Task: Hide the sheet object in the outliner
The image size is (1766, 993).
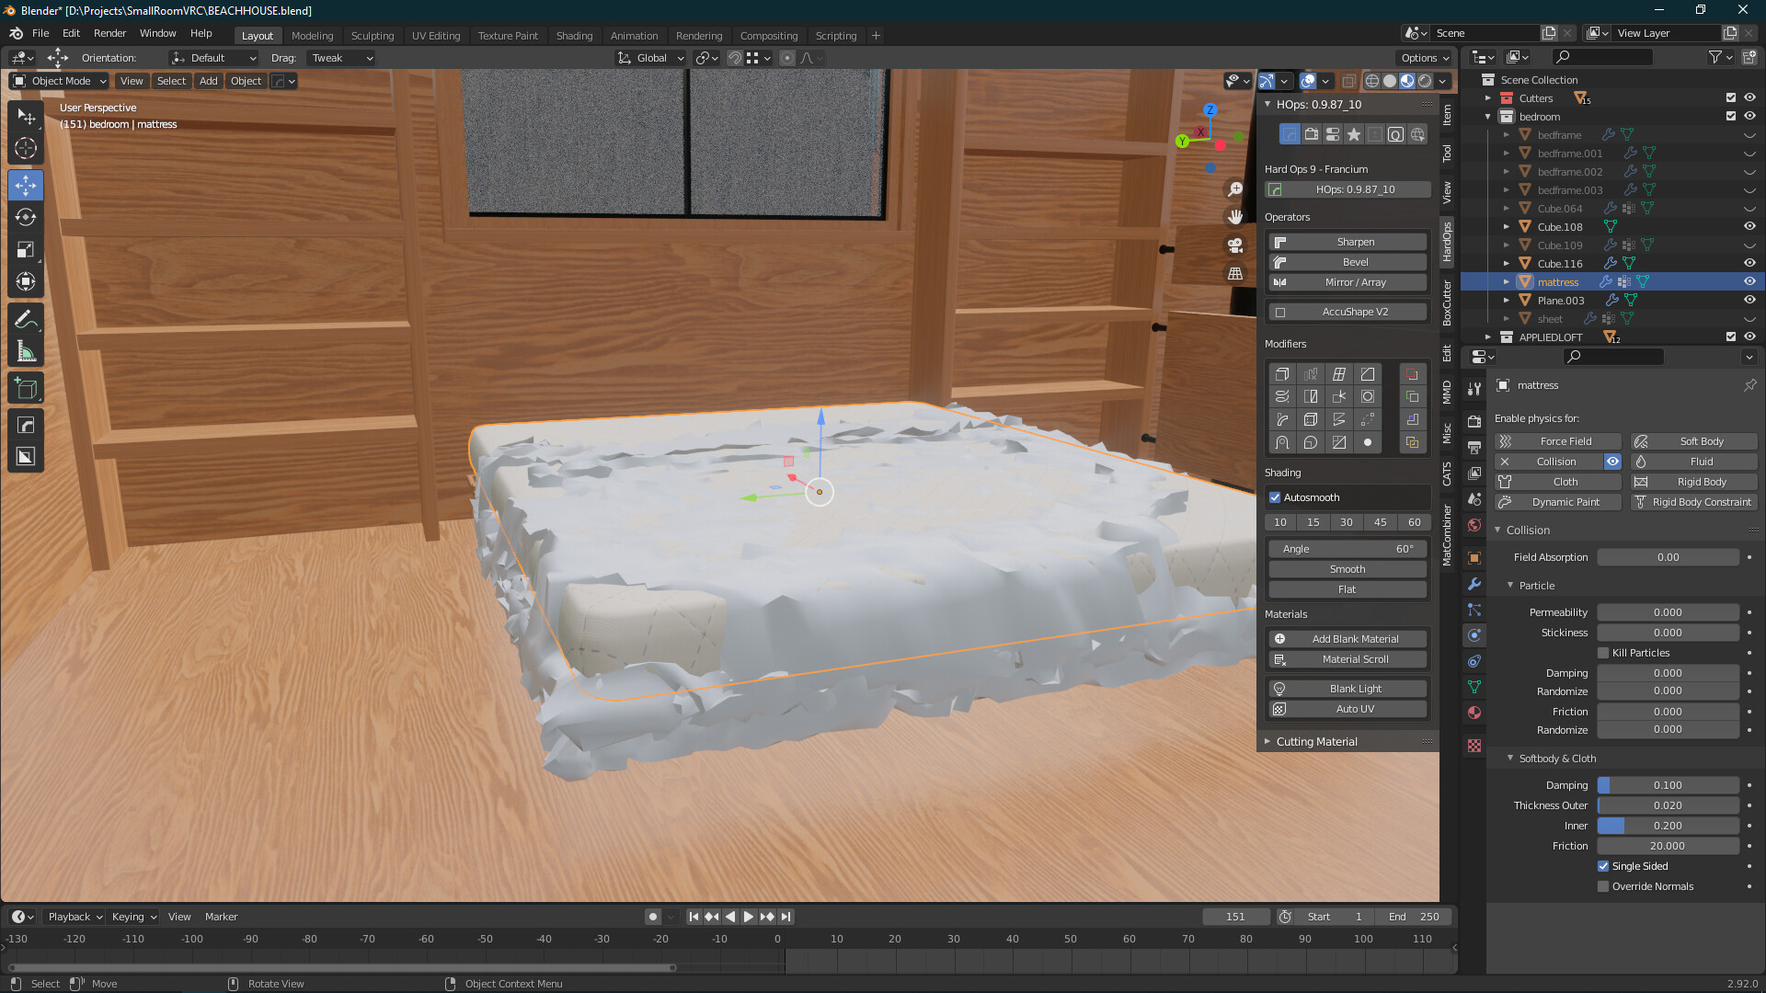Action: pyautogui.click(x=1749, y=318)
